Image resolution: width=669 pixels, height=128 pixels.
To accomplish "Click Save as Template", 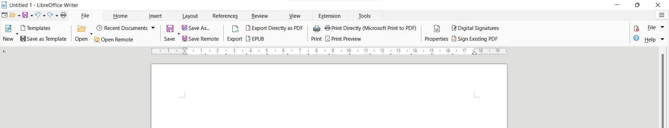I will pos(43,39).
